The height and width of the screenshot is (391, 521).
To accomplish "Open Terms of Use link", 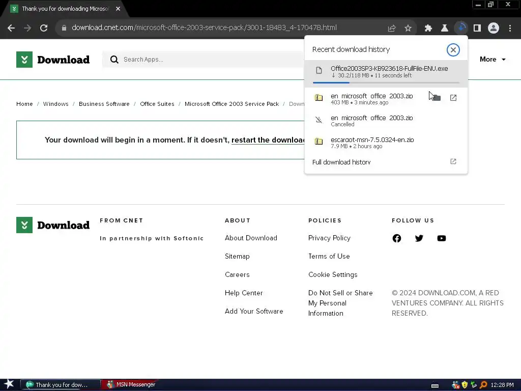I will pos(329,257).
